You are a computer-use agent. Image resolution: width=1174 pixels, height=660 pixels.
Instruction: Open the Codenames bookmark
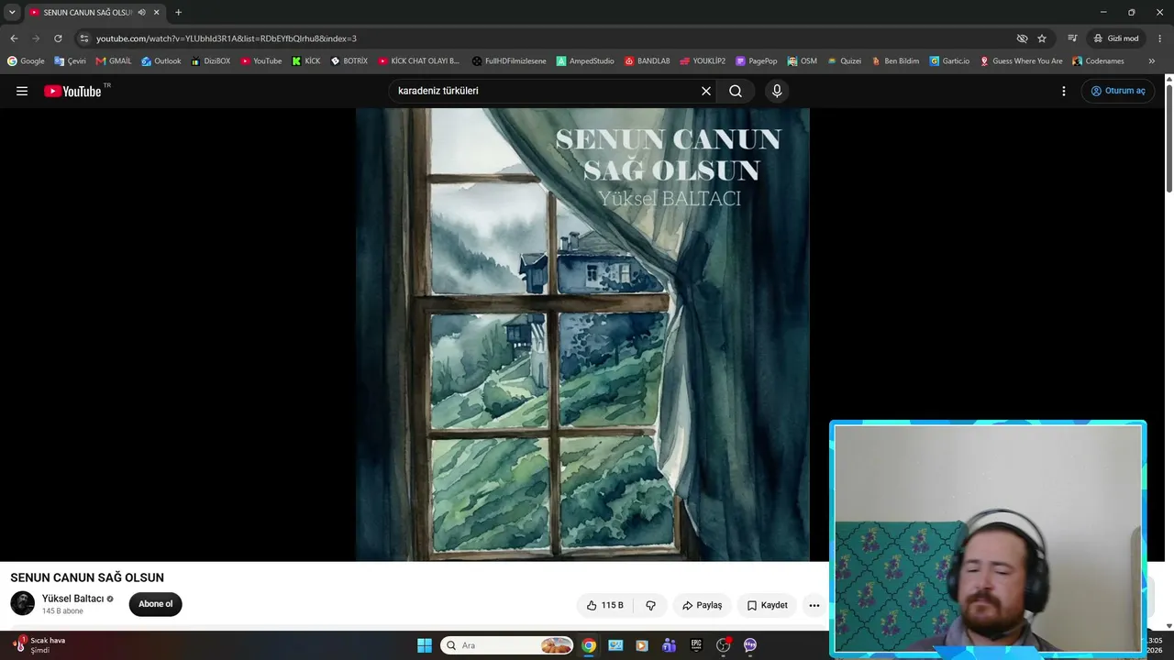tap(1098, 61)
